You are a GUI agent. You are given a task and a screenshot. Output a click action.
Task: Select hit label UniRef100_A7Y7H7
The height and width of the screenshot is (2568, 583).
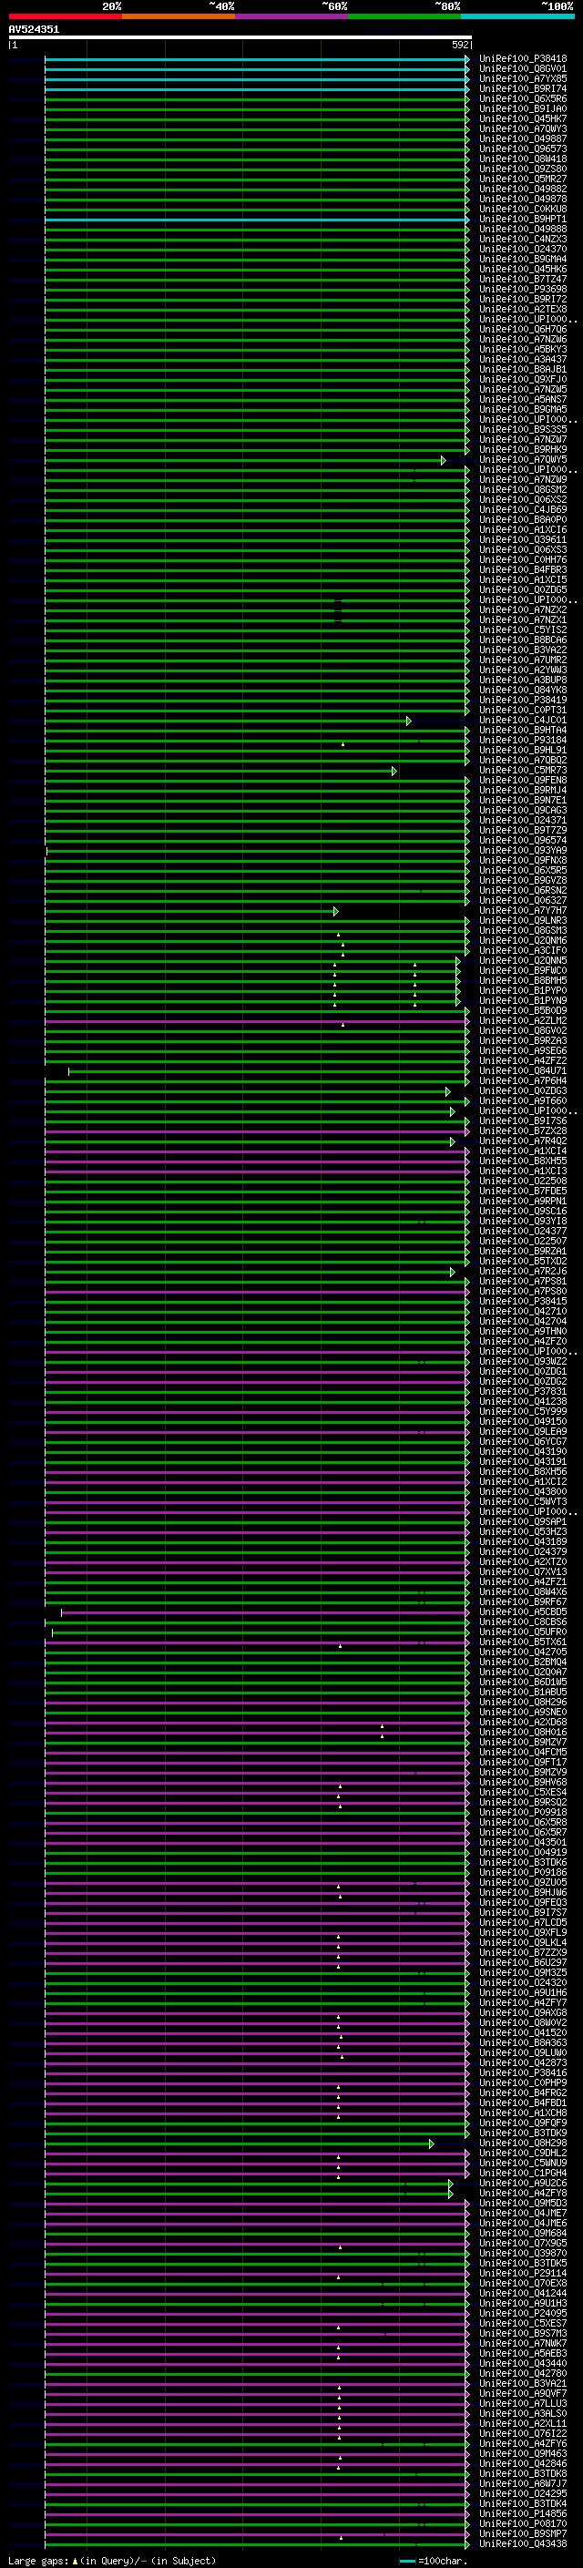coord(523,910)
